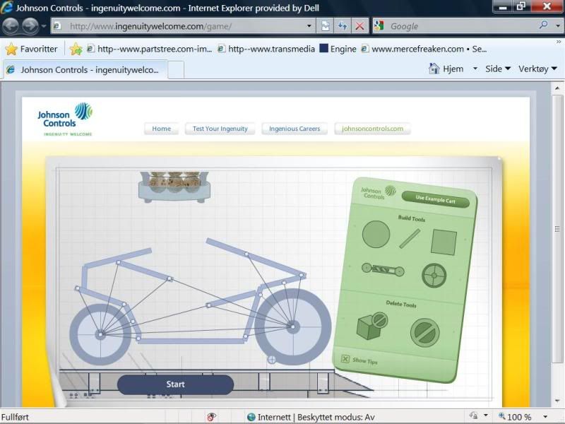Select the spoked wheel build tool

435,274
